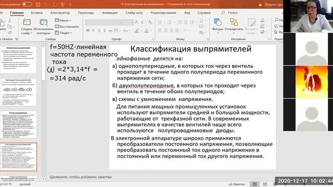Click the text highlight color pen

click(137, 31)
